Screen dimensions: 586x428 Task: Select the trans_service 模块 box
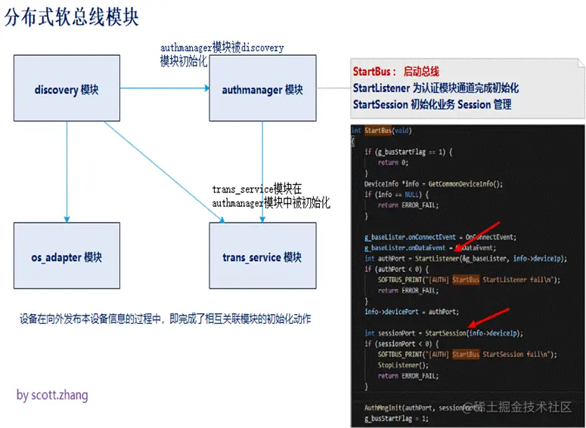click(262, 256)
